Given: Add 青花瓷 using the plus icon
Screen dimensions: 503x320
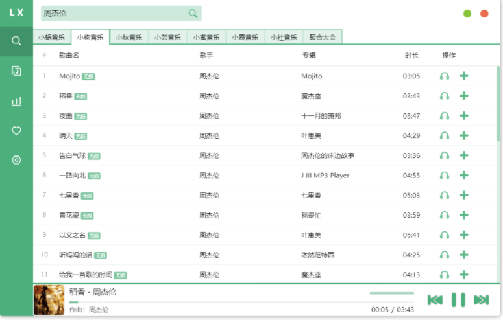Looking at the screenshot, I should 464,215.
